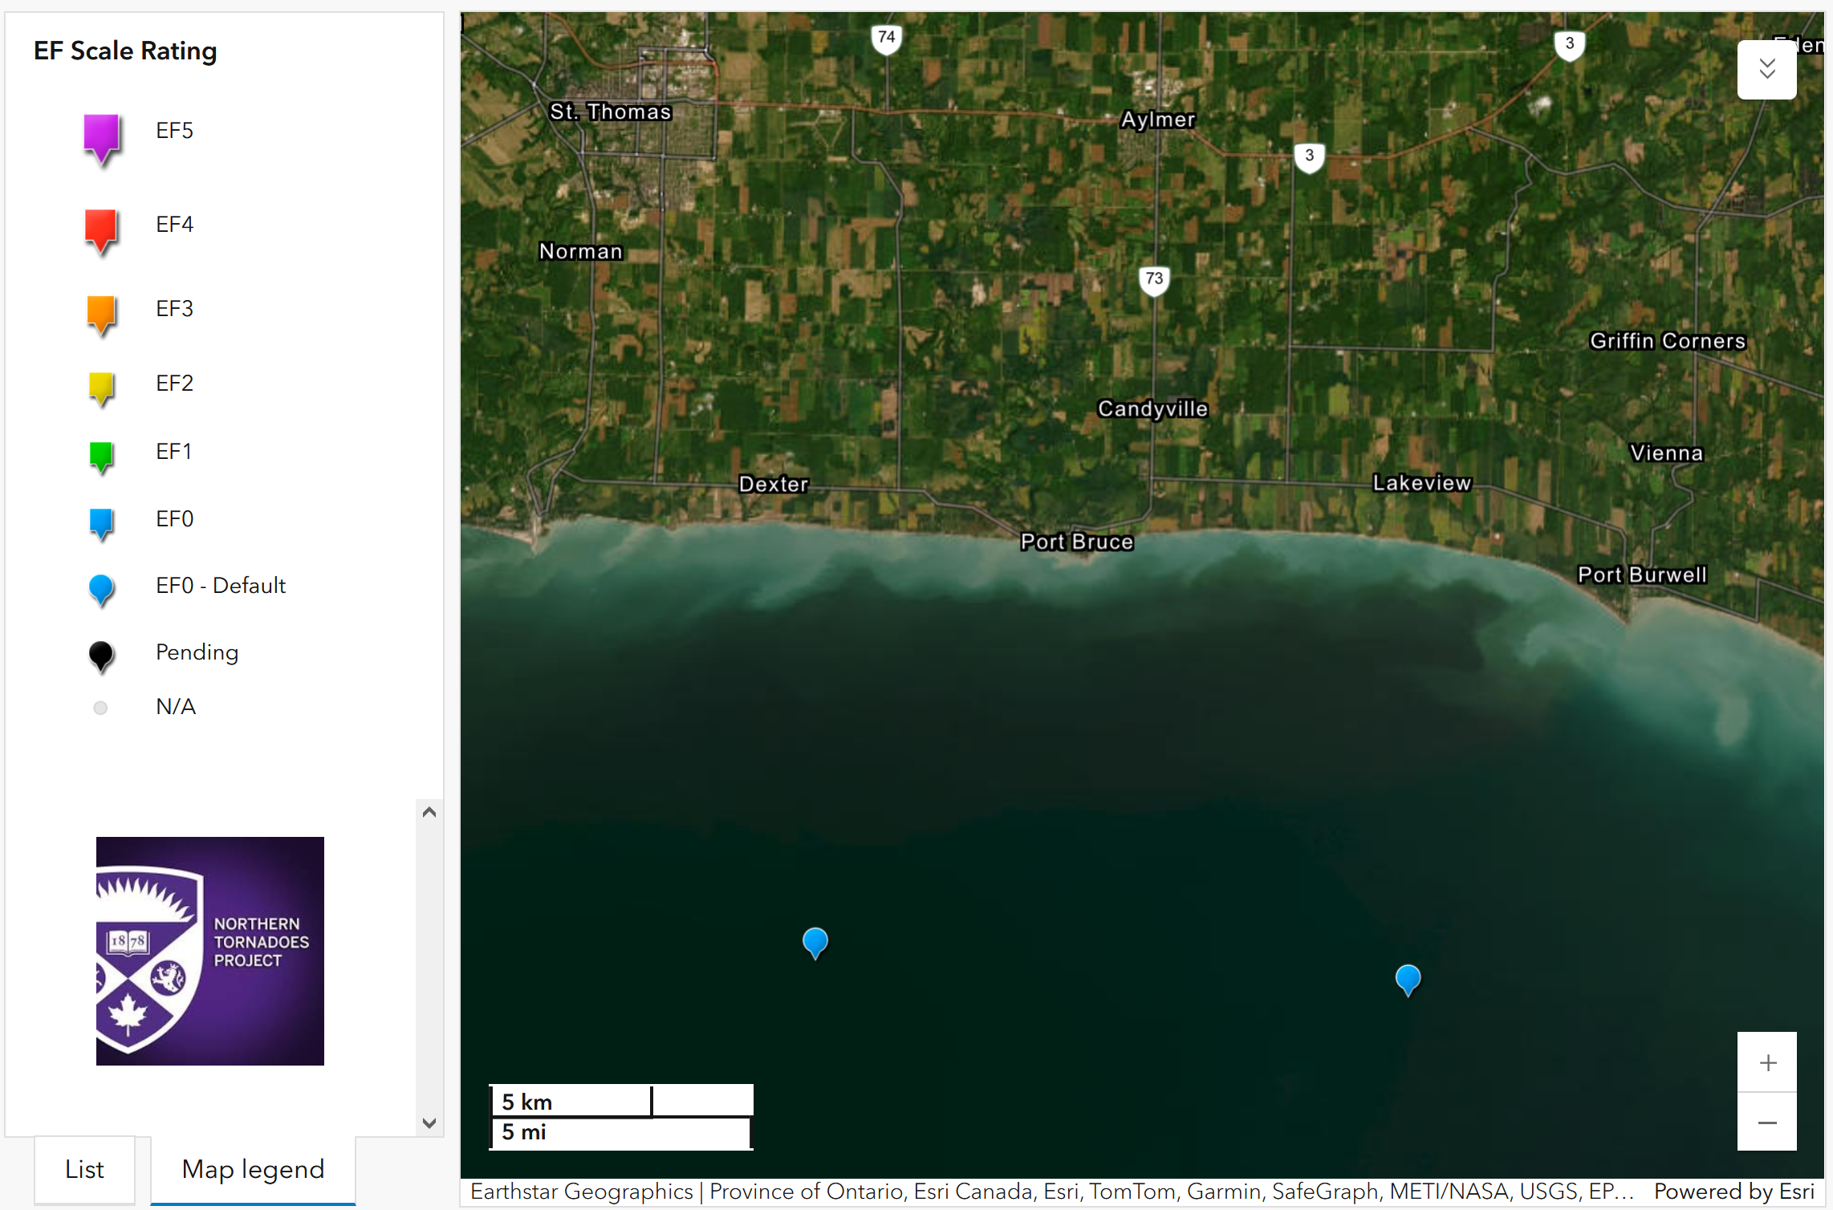
Task: Click the EF1 green marker icon
Action: point(101,457)
